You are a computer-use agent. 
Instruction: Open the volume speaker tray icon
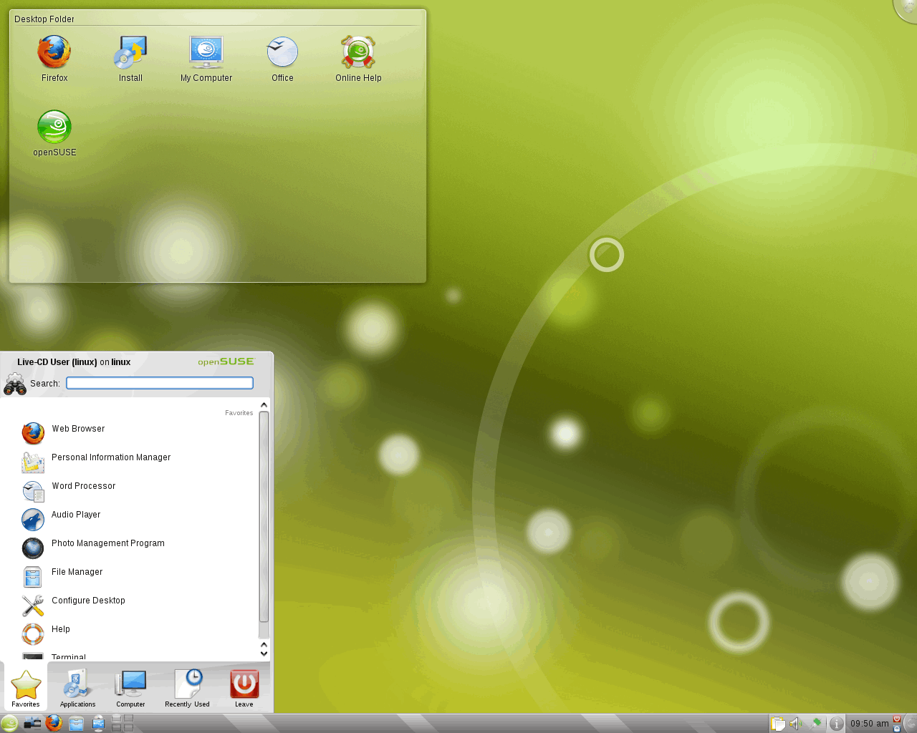796,724
